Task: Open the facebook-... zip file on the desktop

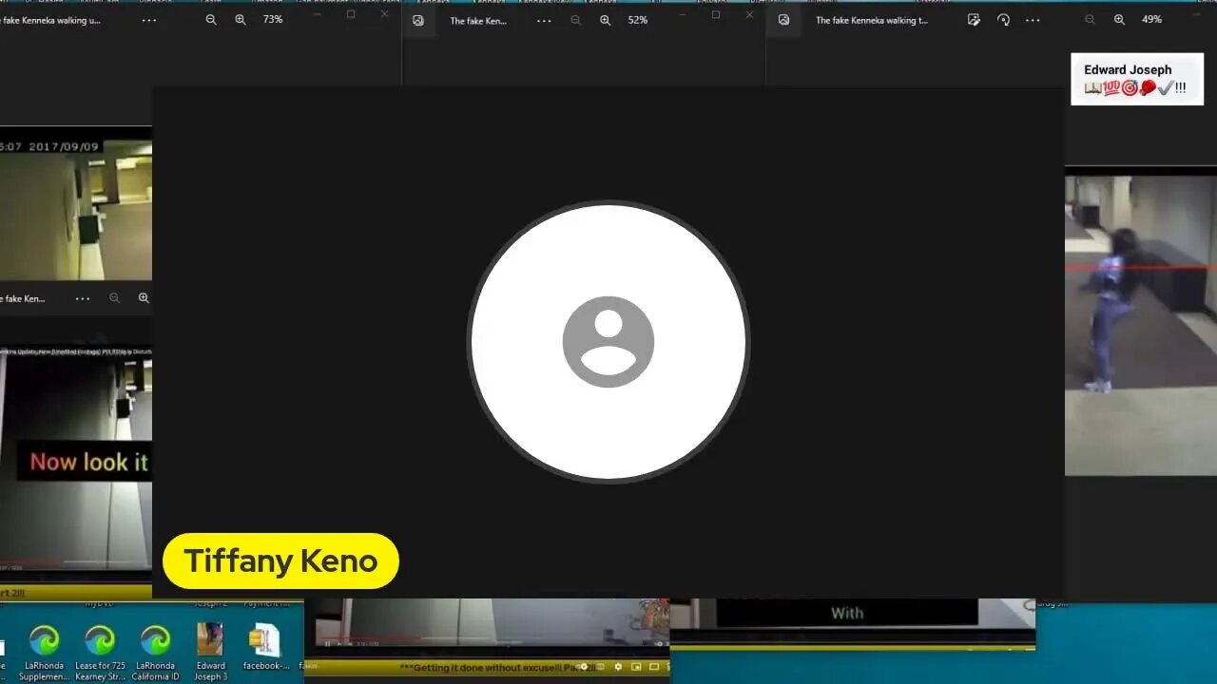Action: click(265, 647)
